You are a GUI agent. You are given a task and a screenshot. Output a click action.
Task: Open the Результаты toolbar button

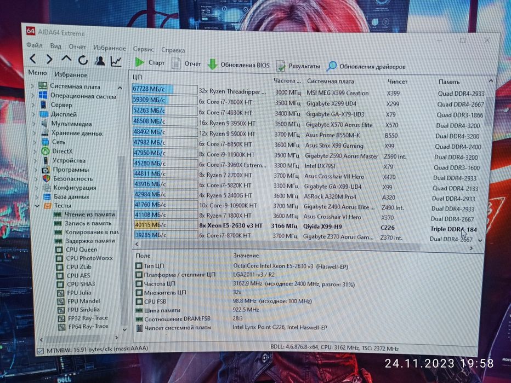tap(298, 66)
